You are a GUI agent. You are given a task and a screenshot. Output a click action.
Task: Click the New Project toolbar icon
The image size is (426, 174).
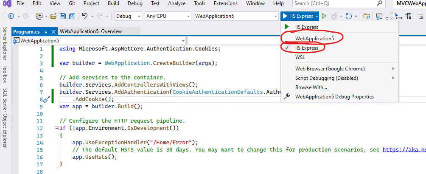point(39,16)
